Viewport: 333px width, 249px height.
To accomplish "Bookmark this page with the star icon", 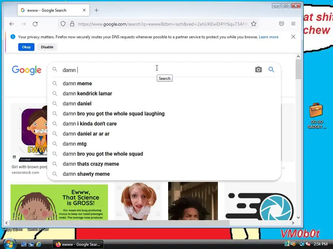I will tap(254, 24).
